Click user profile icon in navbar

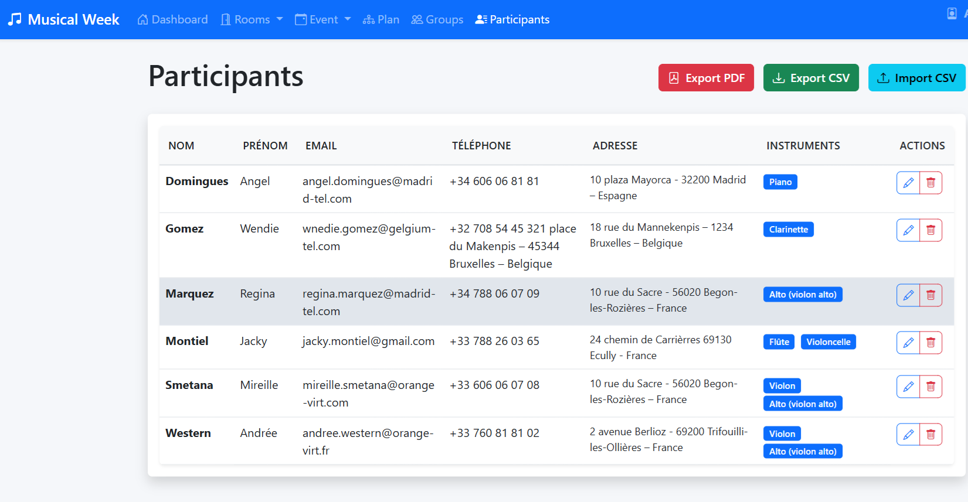(952, 13)
